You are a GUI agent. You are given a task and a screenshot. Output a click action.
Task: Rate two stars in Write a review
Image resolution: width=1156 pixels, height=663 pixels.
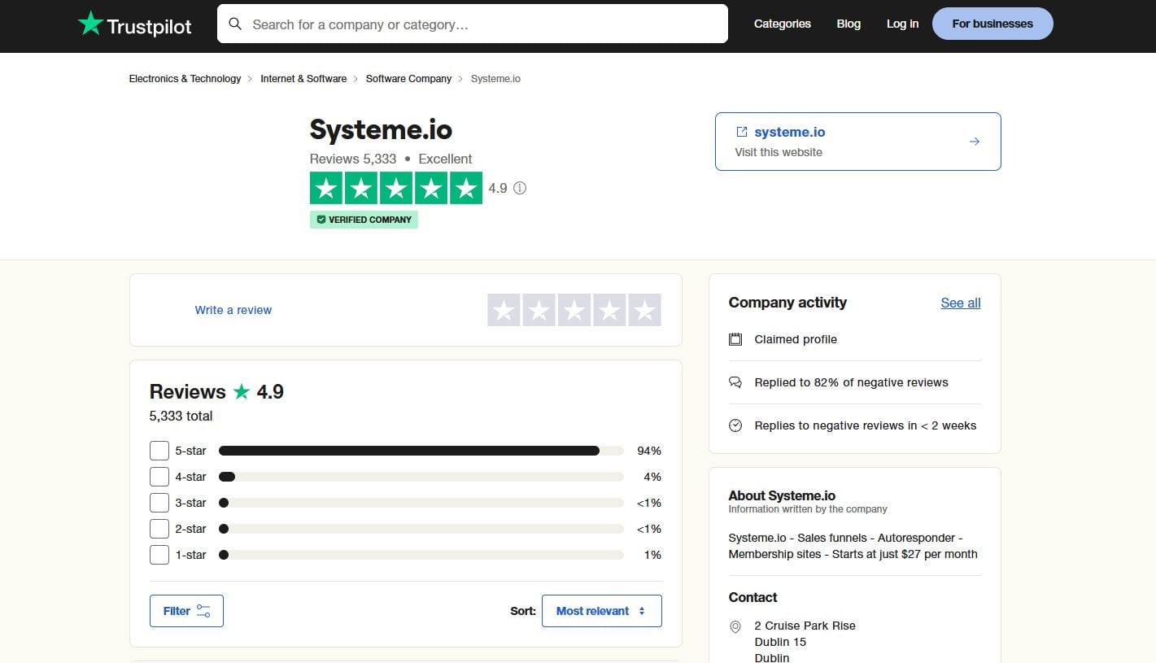pos(539,310)
